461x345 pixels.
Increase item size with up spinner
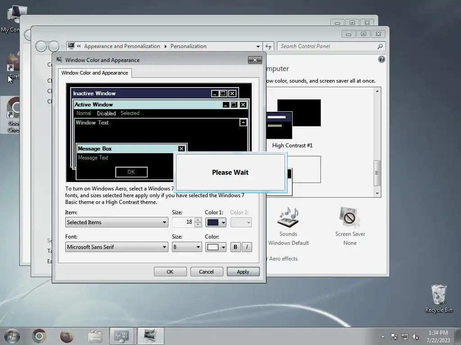[198, 220]
